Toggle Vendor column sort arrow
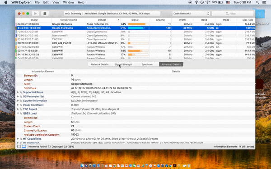Image resolution: width=271 pixels, height=169 pixels. click(118, 20)
